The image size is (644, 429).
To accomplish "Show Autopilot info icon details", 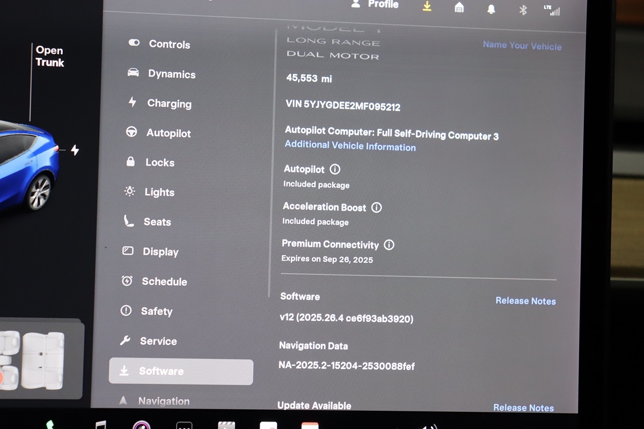I will (x=335, y=169).
